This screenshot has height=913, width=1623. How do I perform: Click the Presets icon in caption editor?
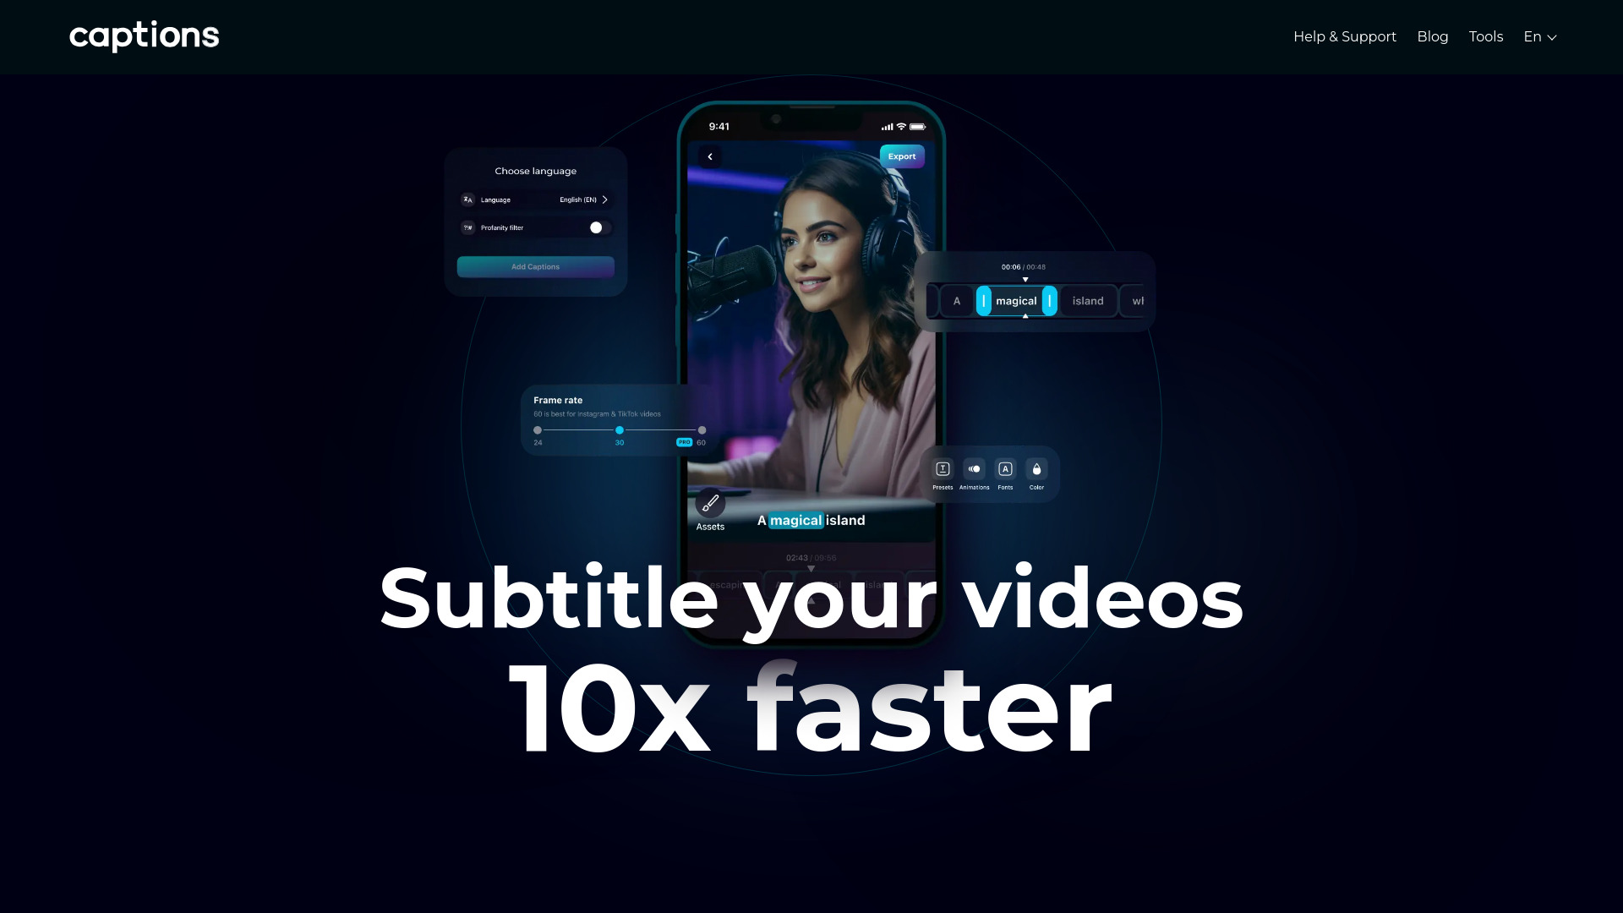tap(943, 469)
